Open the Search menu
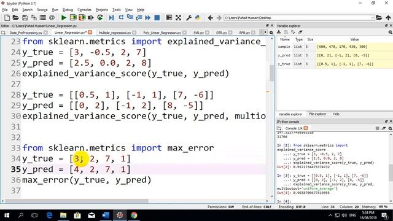 27,10
